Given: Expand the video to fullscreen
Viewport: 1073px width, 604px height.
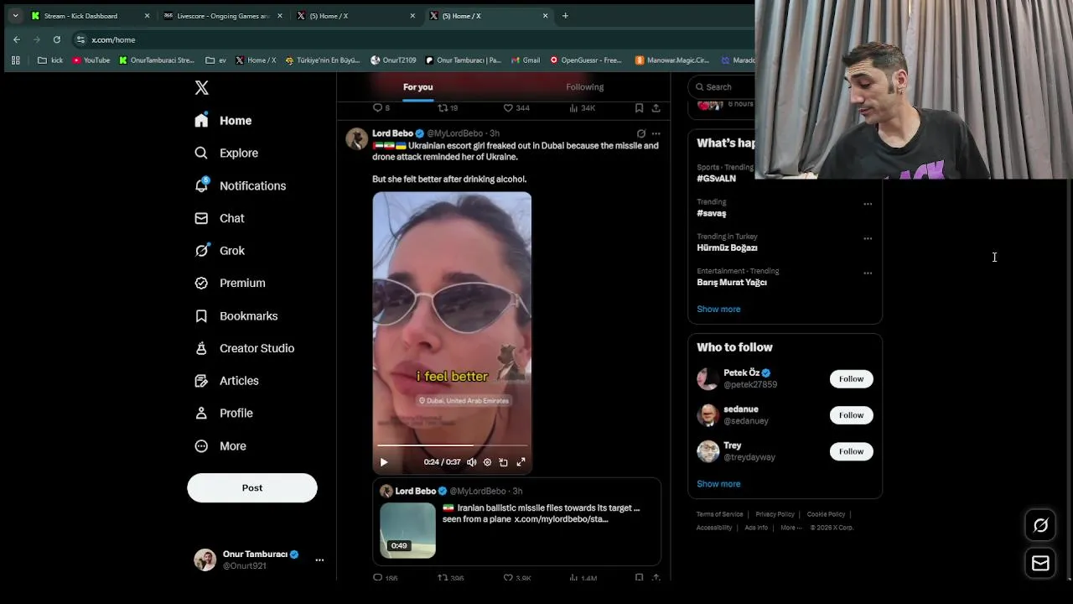Looking at the screenshot, I should coord(521,462).
